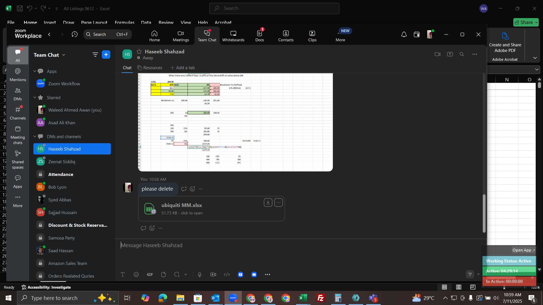
Task: Click Create and Share Adobe PDF
Action: click(x=505, y=43)
